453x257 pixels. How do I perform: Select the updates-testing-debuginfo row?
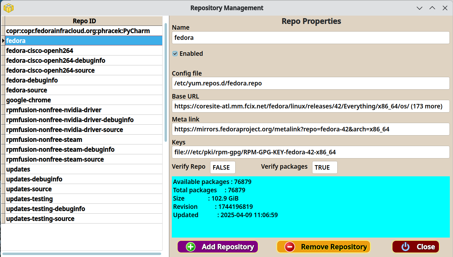84,209
